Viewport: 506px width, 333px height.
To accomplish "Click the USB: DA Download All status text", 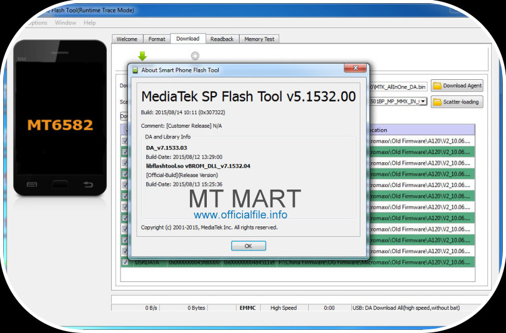I will pos(406,308).
